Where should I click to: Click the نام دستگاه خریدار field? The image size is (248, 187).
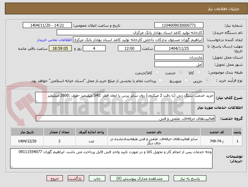130,33
